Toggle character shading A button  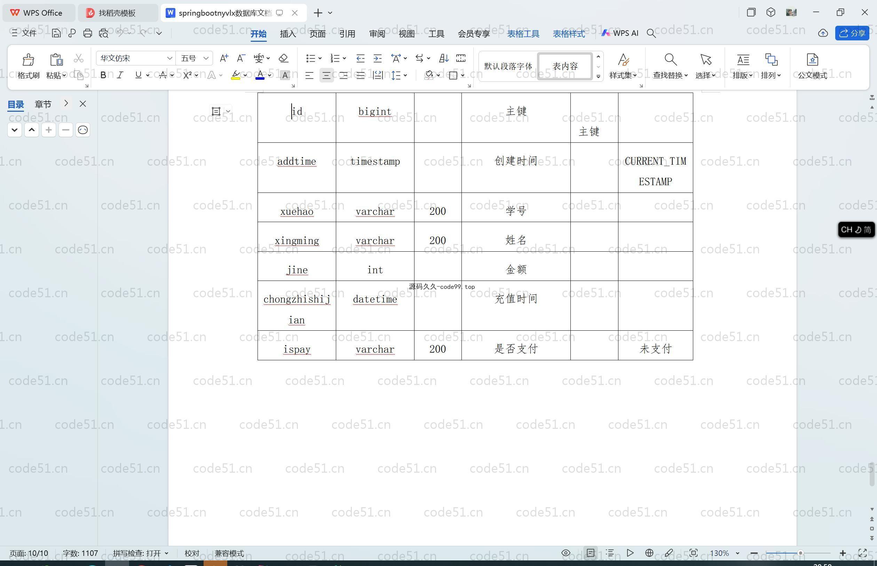tap(285, 75)
